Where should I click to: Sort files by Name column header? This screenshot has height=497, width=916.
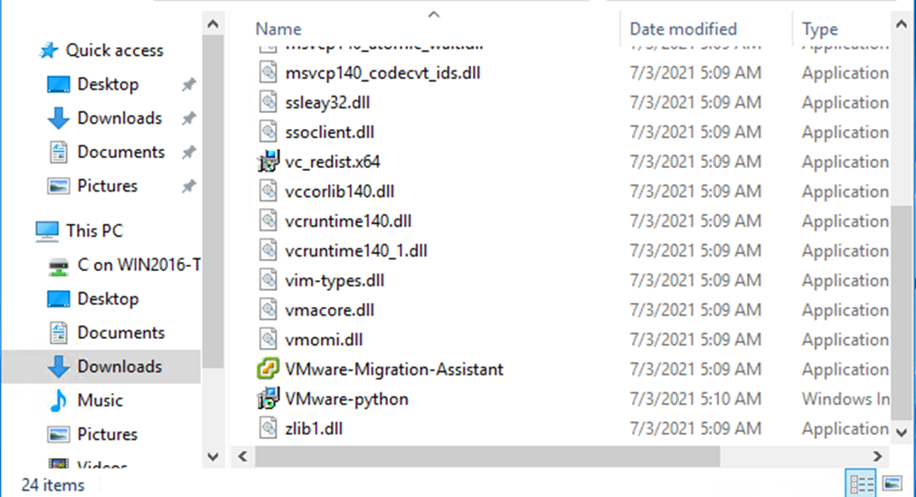coord(279,29)
